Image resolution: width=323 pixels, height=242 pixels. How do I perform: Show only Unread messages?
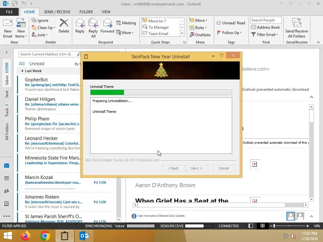[x=37, y=64]
